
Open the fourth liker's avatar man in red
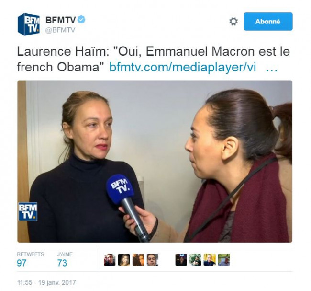(153, 260)
